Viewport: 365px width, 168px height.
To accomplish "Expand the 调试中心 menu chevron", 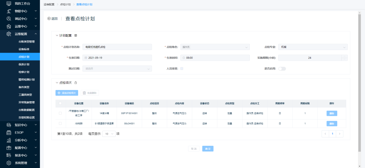I will tap(36, 19).
